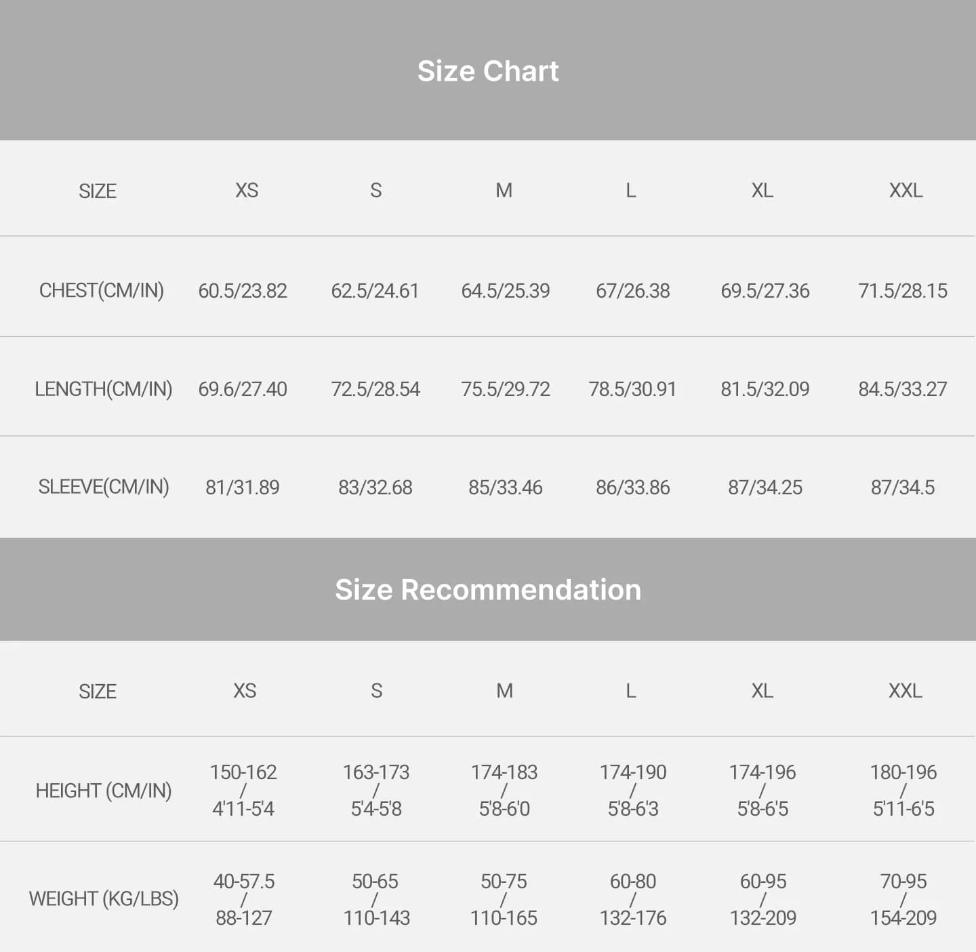Click the XS column header in Size Chart
This screenshot has width=976, height=952.
point(247,191)
